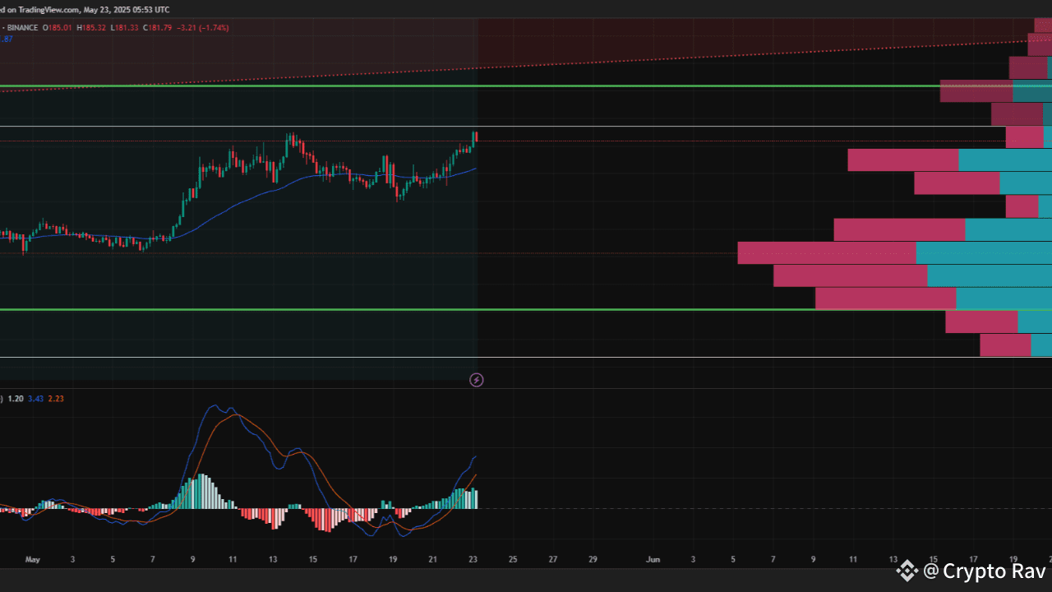
Task: Click the May label on the time axis
Action: pos(33,558)
